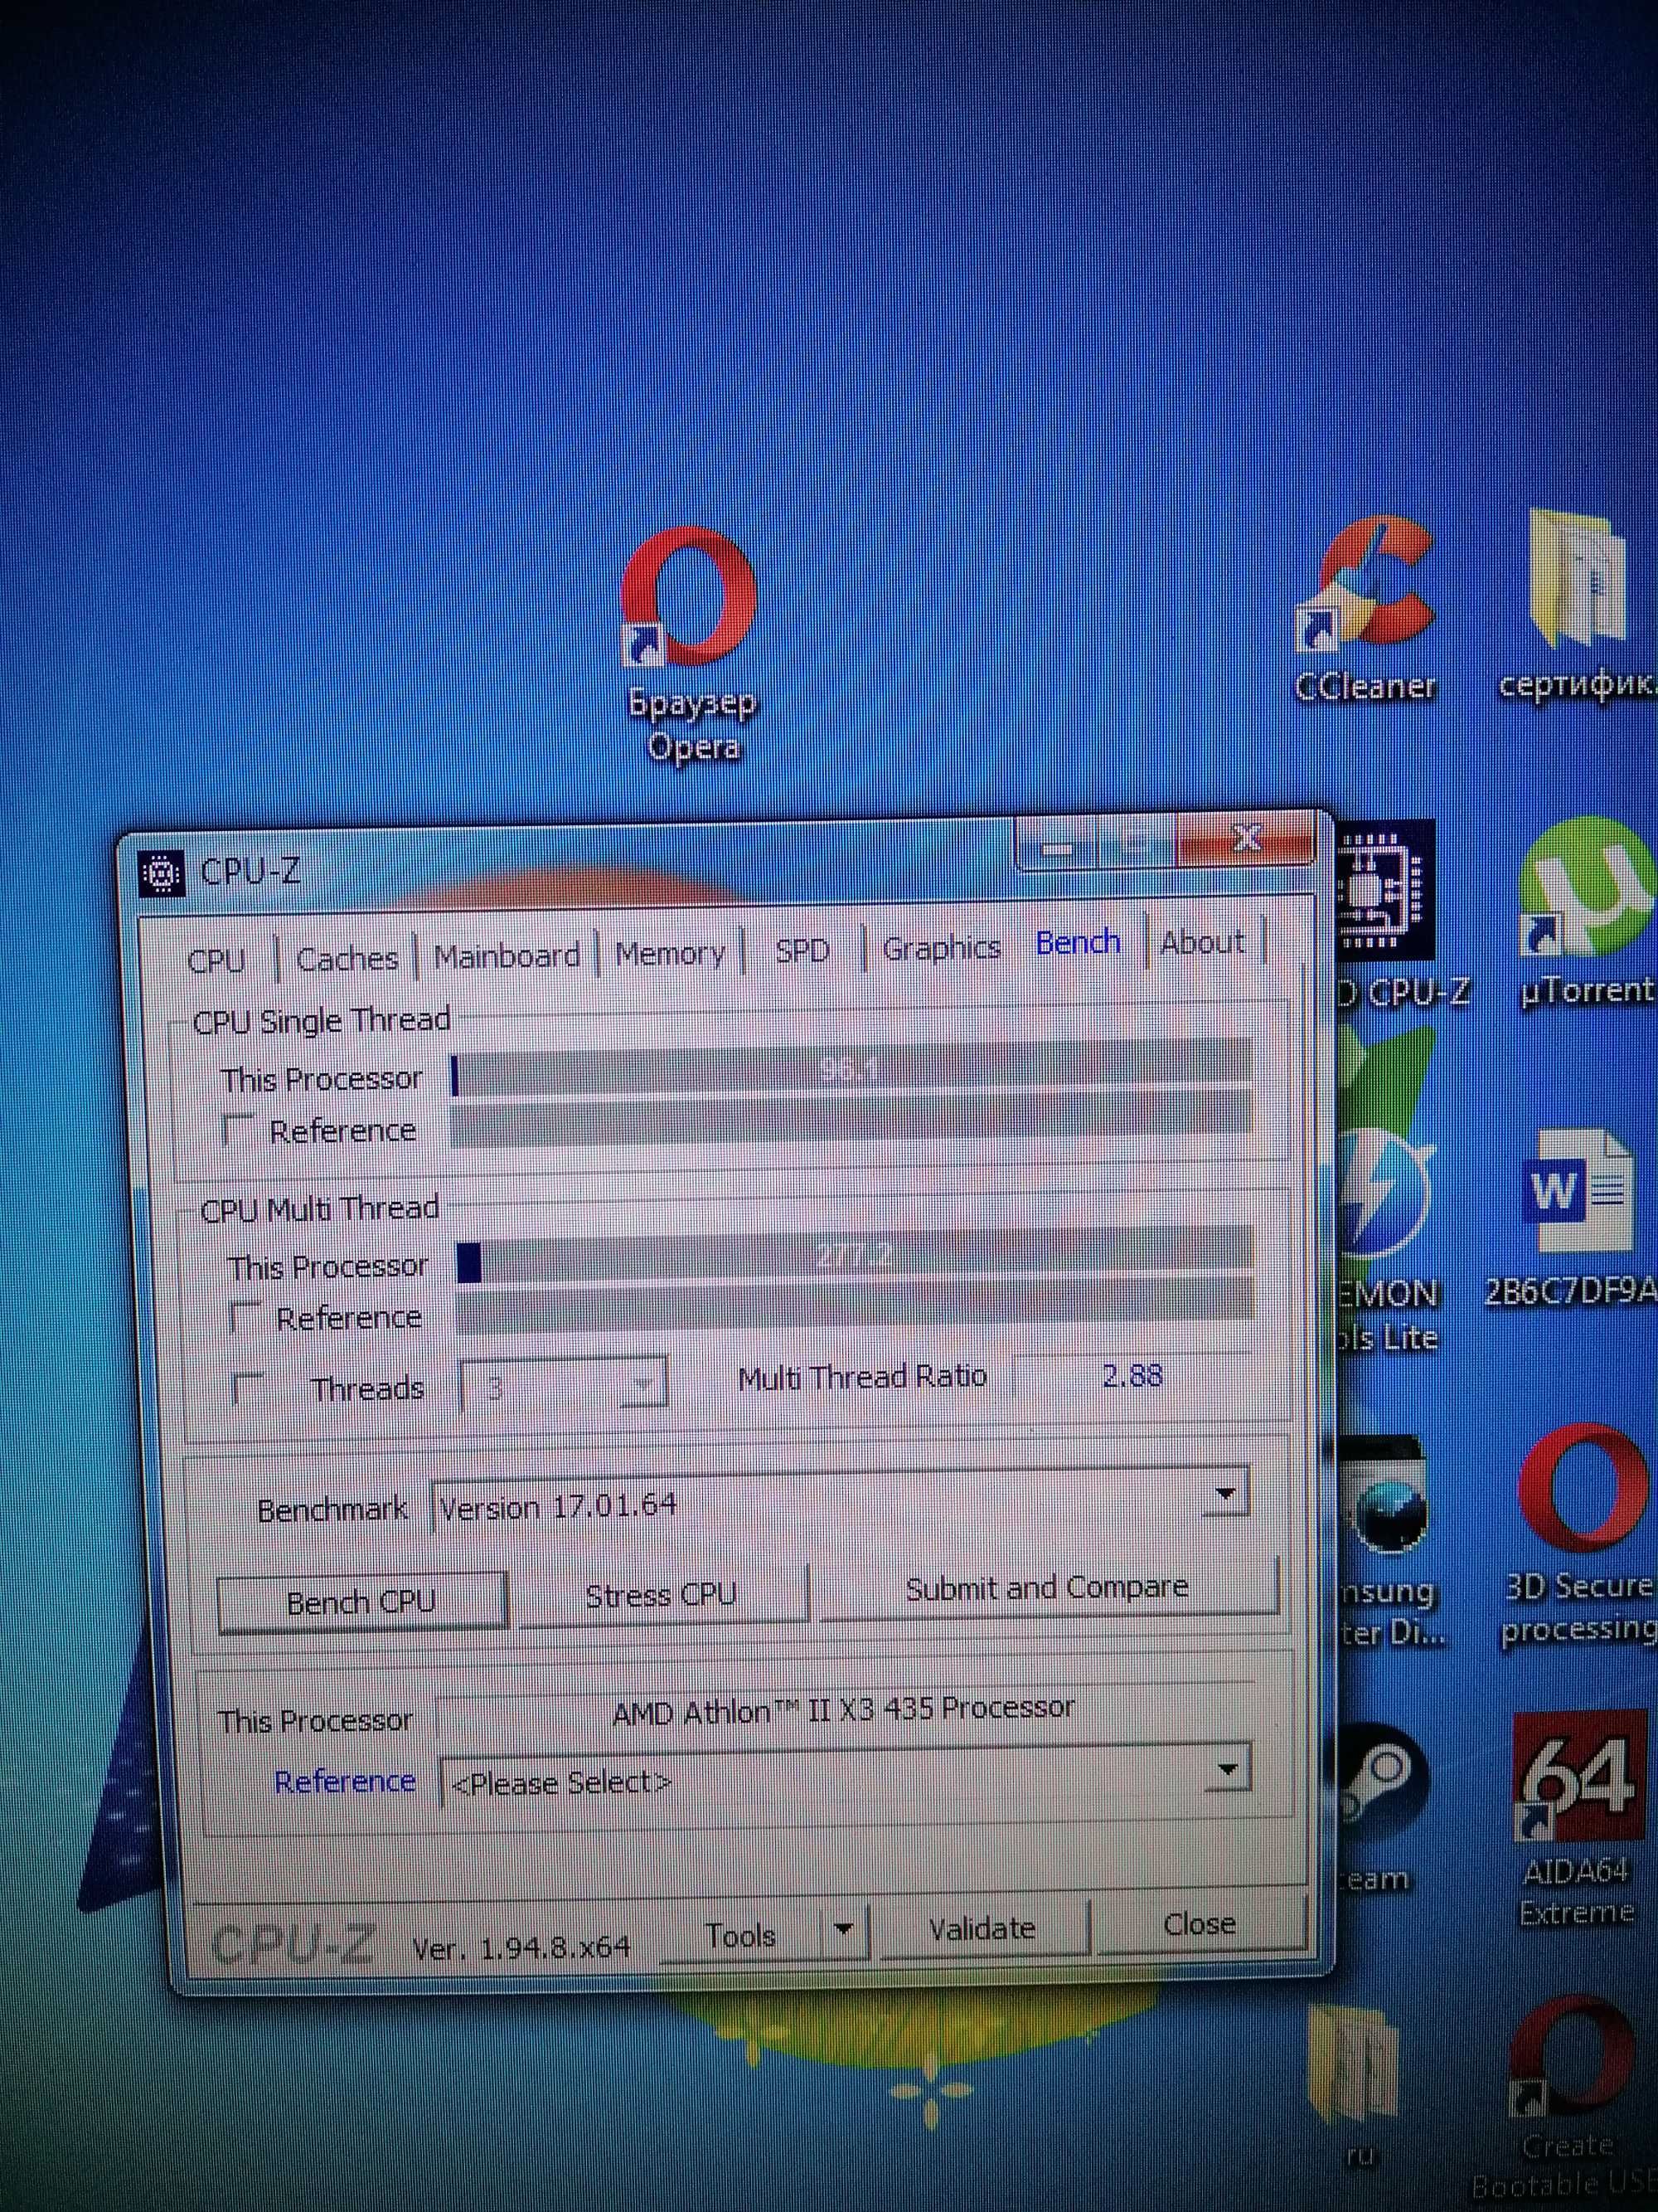
Task: Click the Close button at bottom
Action: [1200, 1924]
